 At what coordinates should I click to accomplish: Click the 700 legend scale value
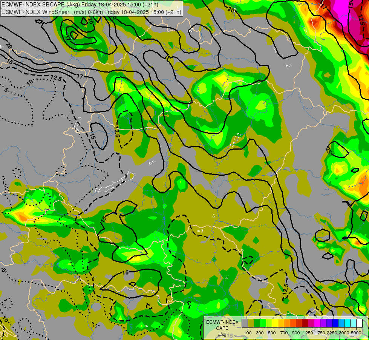coord(284,333)
